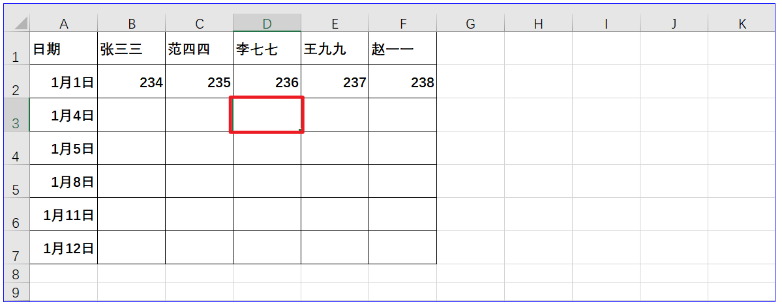The width and height of the screenshot is (782, 304).
Task: Click empty cell C3 under 范四四
Action: click(x=199, y=115)
